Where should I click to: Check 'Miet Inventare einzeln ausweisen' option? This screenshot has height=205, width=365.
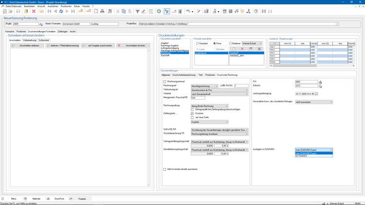[164, 169]
